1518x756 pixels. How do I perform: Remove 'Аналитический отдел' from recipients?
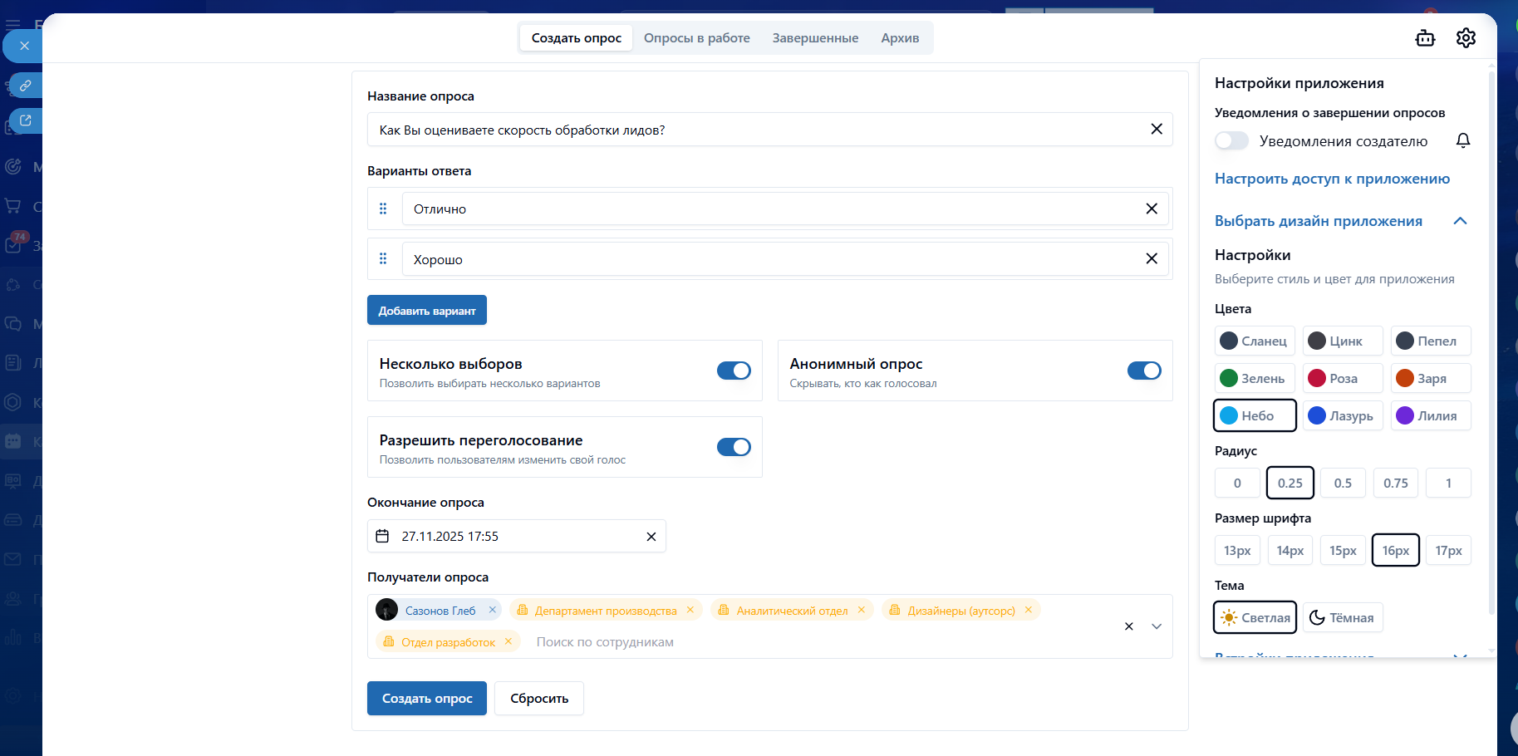[x=861, y=610]
